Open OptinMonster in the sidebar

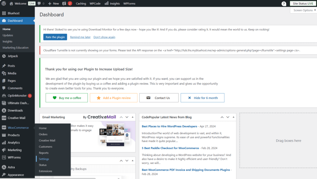point(17,95)
